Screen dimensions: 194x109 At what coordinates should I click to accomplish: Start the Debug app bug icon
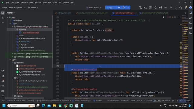[x=124, y=8]
